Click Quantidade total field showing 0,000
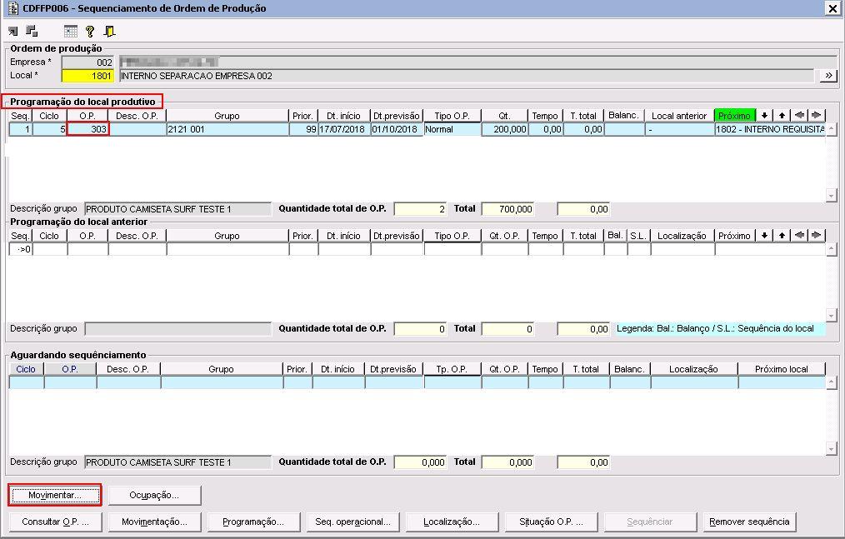 [420, 462]
